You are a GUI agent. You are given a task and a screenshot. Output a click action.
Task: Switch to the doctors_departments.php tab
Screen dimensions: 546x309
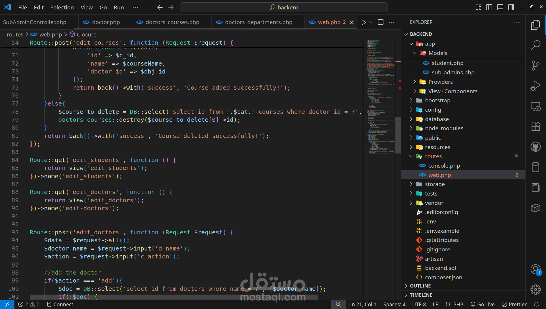tap(258, 22)
